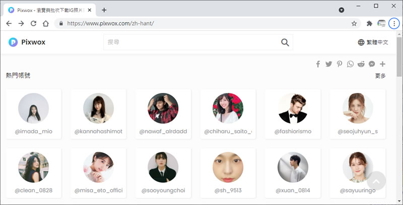Open @imada_mio profile link
This screenshot has width=403, height=205.
[x=33, y=132]
